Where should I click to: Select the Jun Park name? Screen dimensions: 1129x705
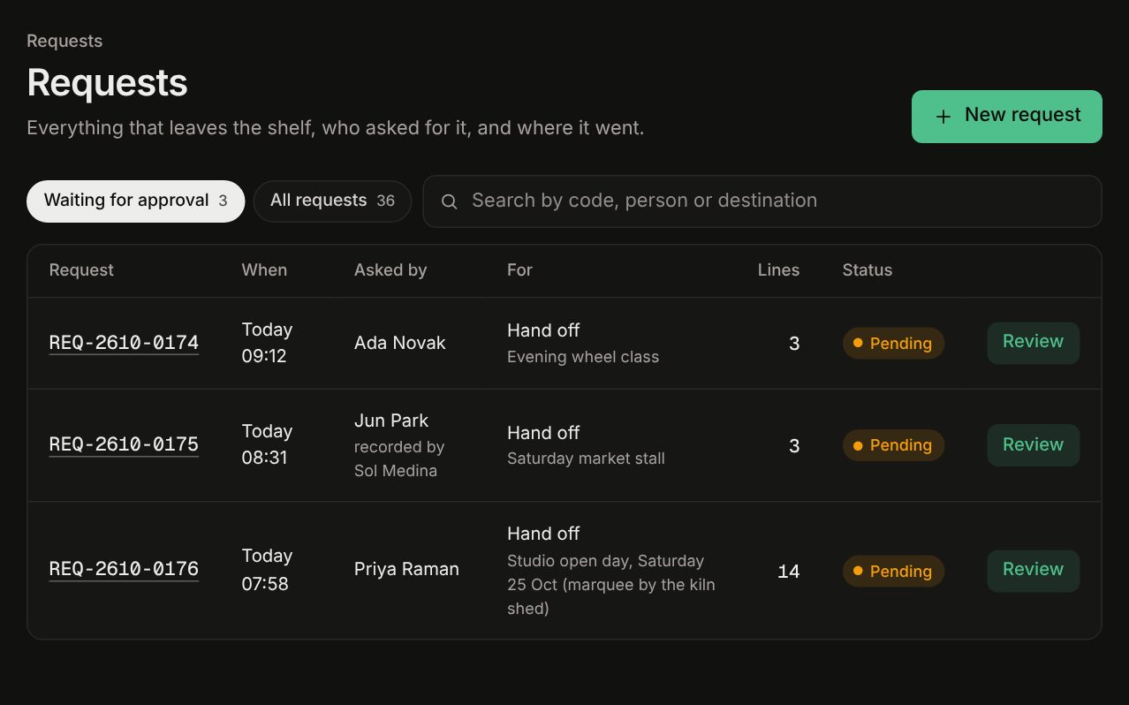click(391, 421)
